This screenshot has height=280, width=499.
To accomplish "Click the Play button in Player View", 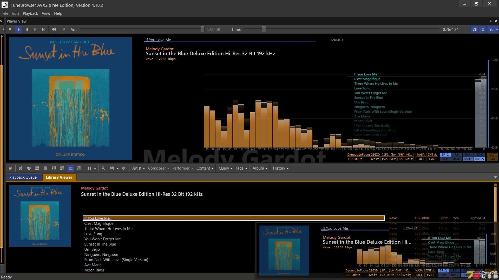I will [x=18, y=29].
